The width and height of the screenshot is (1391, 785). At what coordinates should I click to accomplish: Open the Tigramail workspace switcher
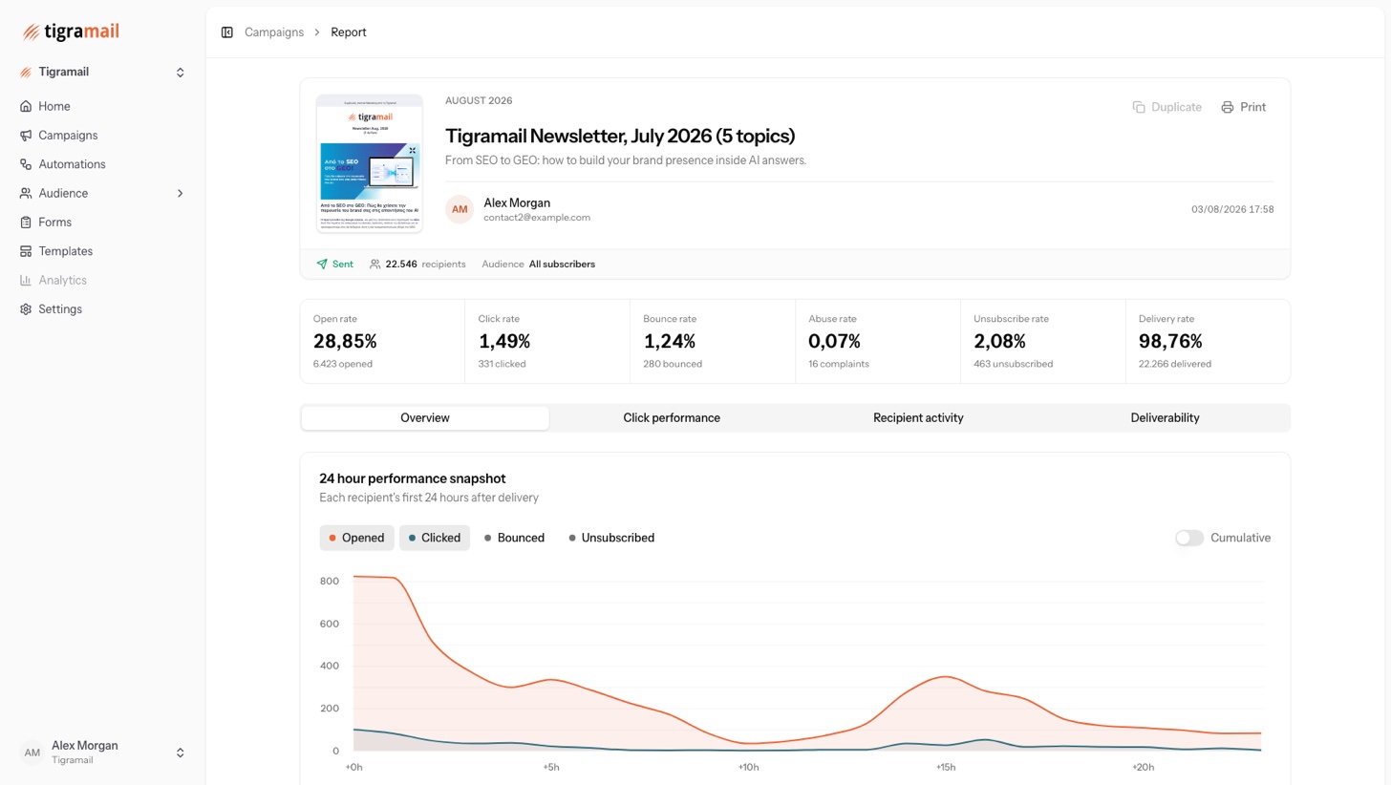pyautogui.click(x=102, y=73)
